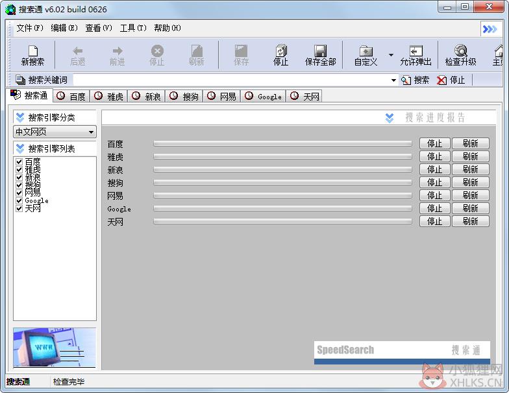Run search with magnifier 搜索 button
509x393 pixels.
416,80
